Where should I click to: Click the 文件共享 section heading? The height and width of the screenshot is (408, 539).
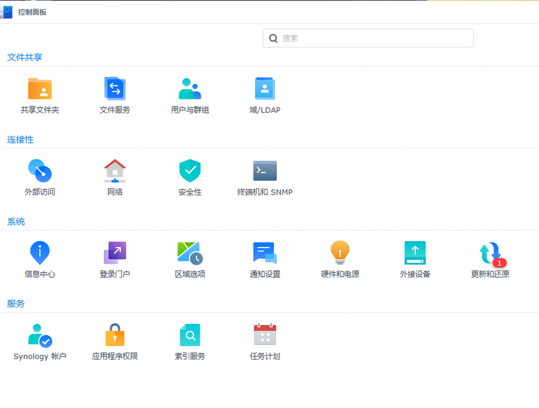point(25,57)
